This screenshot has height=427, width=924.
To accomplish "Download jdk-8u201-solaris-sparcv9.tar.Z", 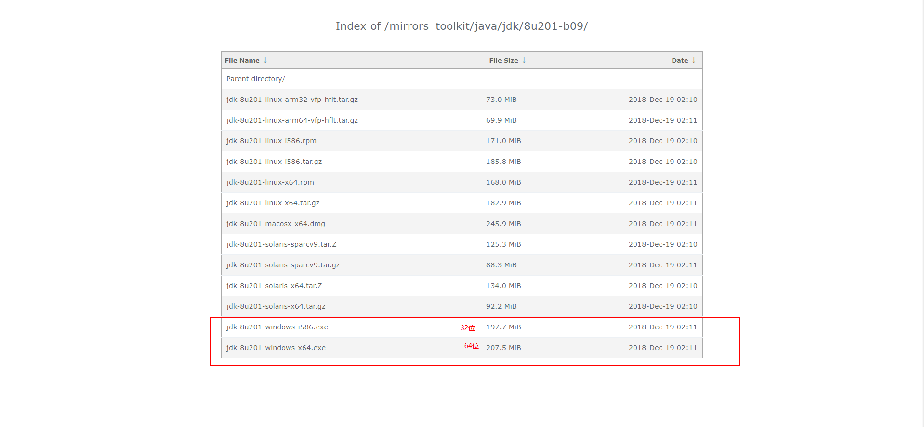I will click(x=281, y=244).
